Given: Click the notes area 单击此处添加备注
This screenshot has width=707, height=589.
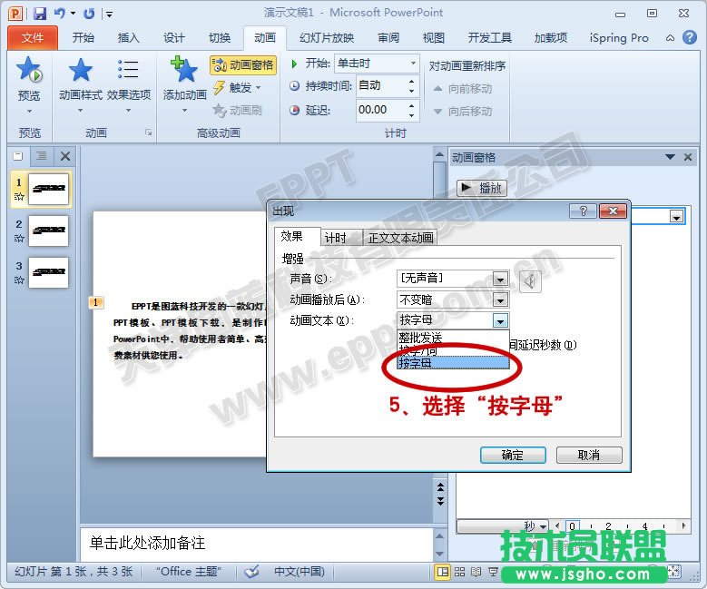Looking at the screenshot, I should [x=256, y=544].
